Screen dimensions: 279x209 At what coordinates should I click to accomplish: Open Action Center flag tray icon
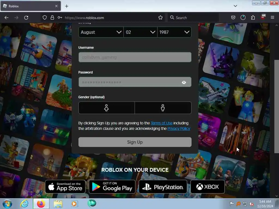(232, 204)
